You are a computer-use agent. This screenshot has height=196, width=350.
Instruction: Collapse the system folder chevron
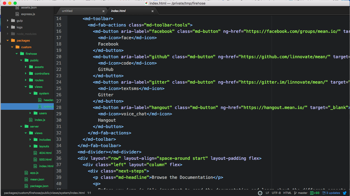pos(30,93)
